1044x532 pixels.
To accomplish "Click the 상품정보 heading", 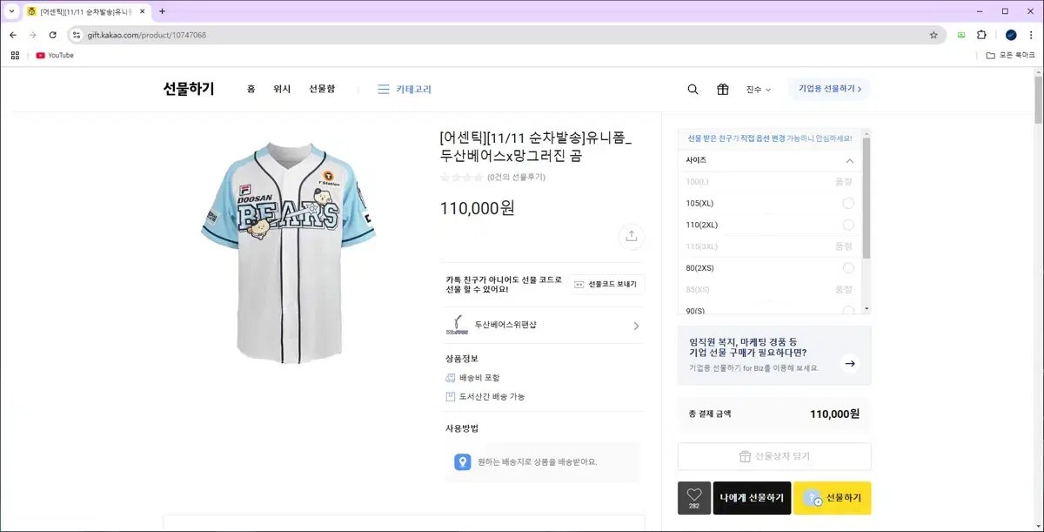I will [x=462, y=359].
